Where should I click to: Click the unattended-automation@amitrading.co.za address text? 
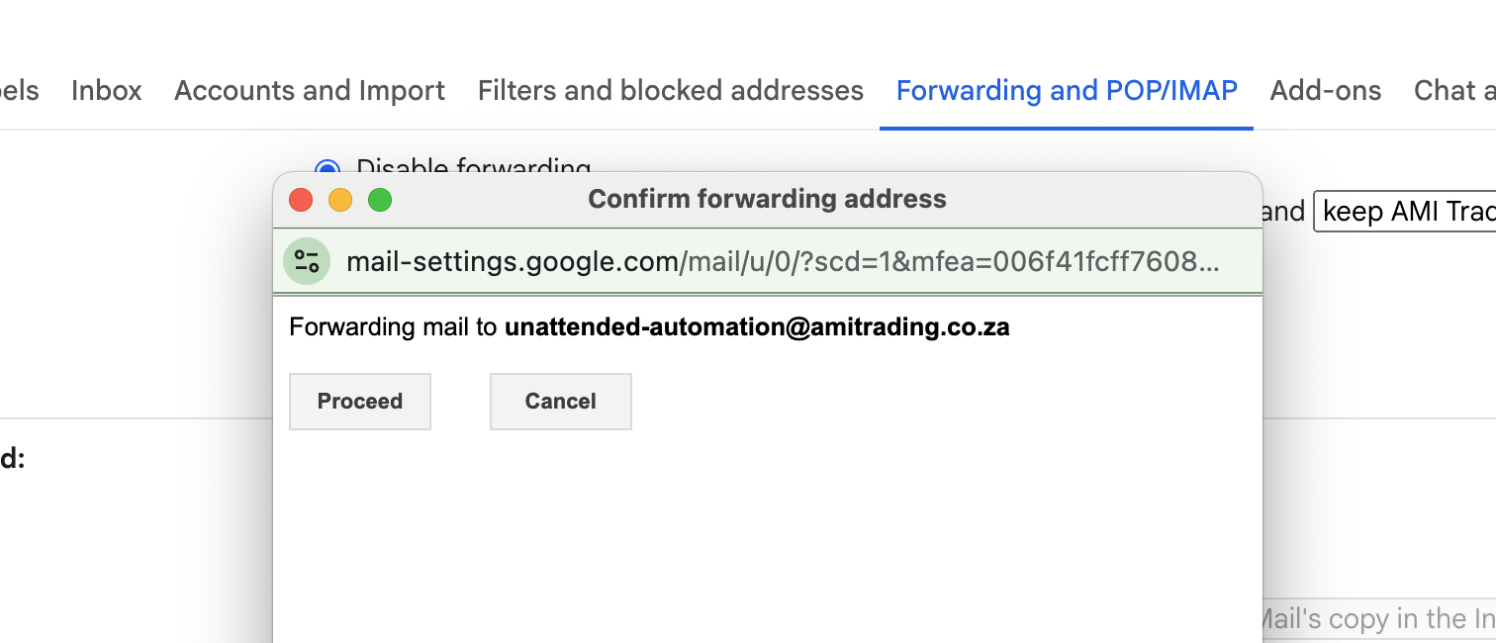pyautogui.click(x=757, y=327)
